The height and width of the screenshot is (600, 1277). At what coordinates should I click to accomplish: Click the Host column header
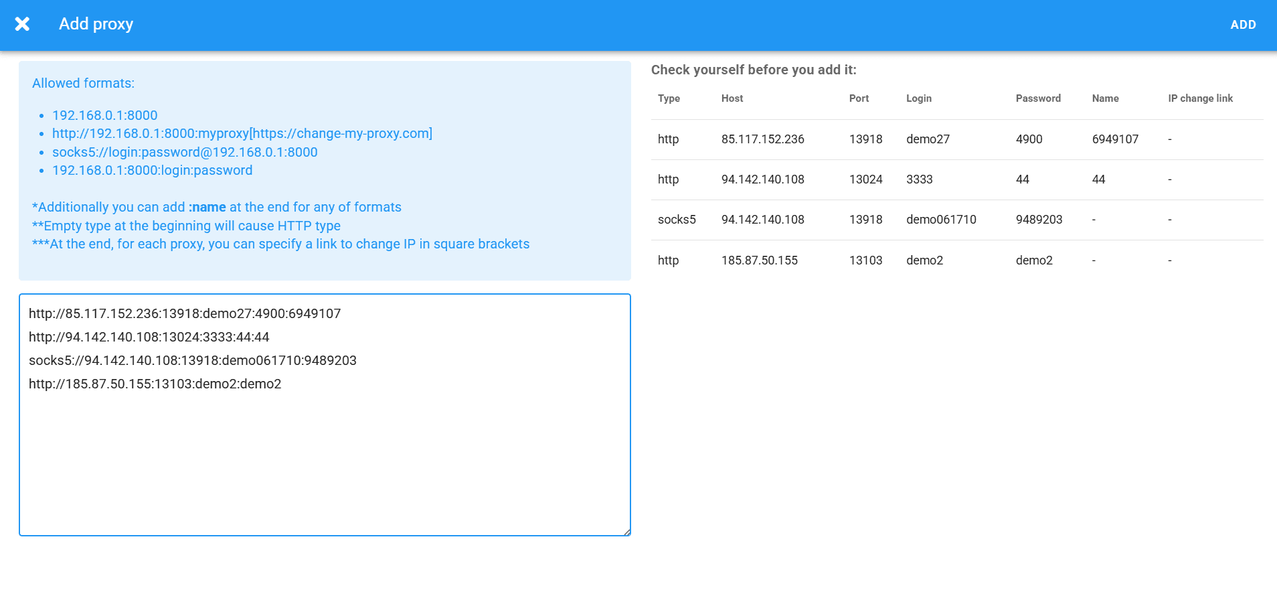tap(732, 98)
